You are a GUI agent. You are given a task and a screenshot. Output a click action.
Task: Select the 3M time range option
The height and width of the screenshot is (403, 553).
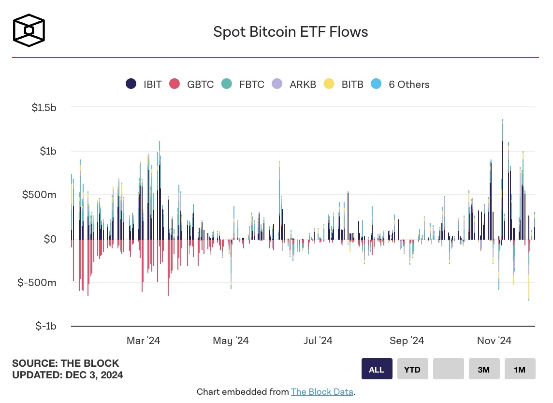pos(484,369)
